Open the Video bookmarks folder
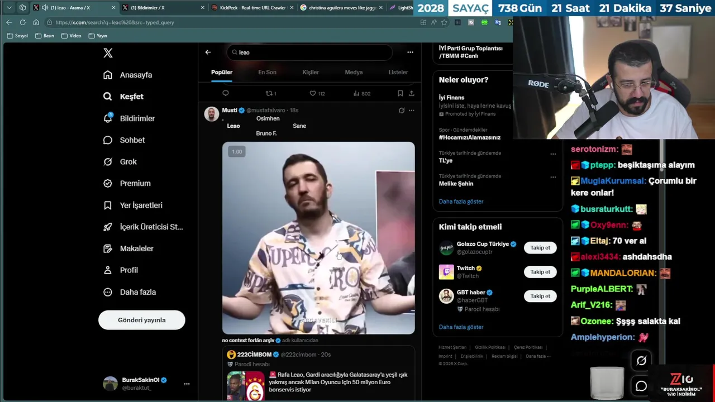This screenshot has height=402, width=715. click(x=71, y=36)
